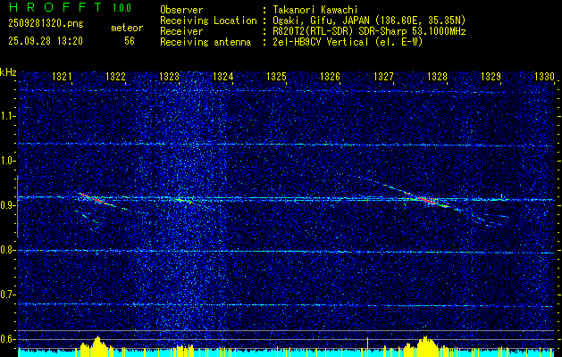
Task: Click the red meteor echo after 1321
Action: pos(92,198)
